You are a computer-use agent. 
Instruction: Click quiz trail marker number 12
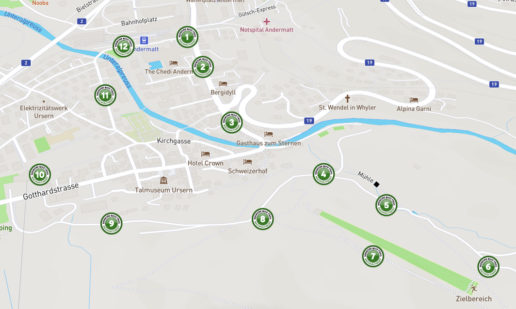click(x=123, y=47)
